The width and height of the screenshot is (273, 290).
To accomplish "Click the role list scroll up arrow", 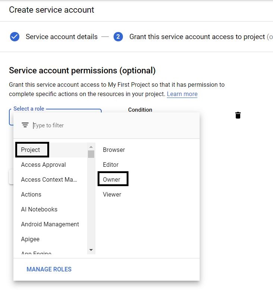I will (91, 147).
